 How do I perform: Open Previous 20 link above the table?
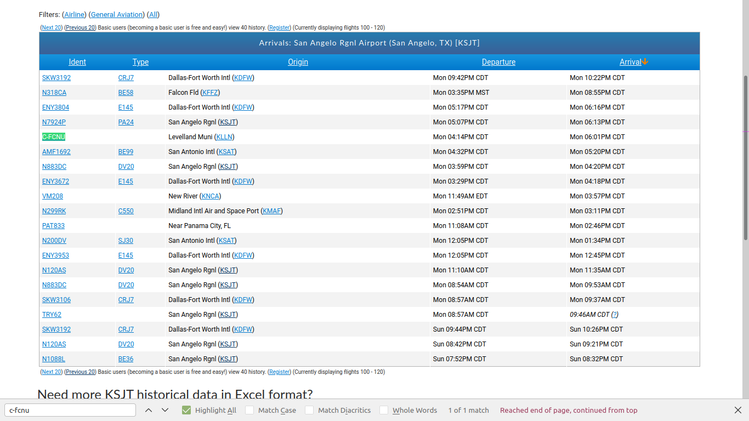[80, 27]
